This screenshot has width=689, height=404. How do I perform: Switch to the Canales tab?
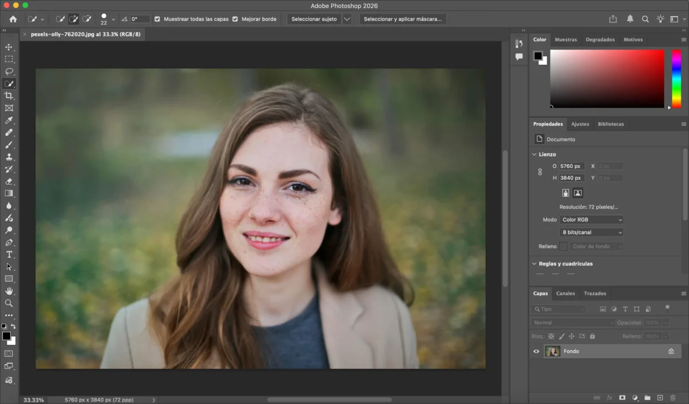click(x=565, y=293)
